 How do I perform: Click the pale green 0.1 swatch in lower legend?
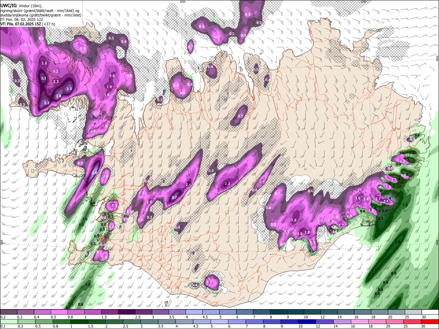(9, 321)
